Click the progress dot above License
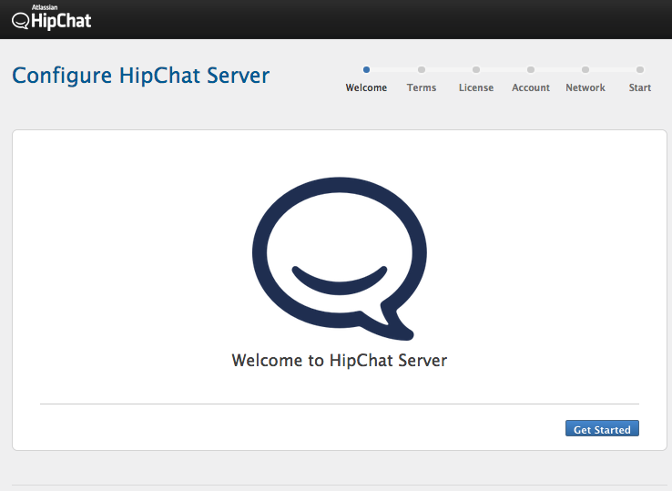 tap(476, 69)
